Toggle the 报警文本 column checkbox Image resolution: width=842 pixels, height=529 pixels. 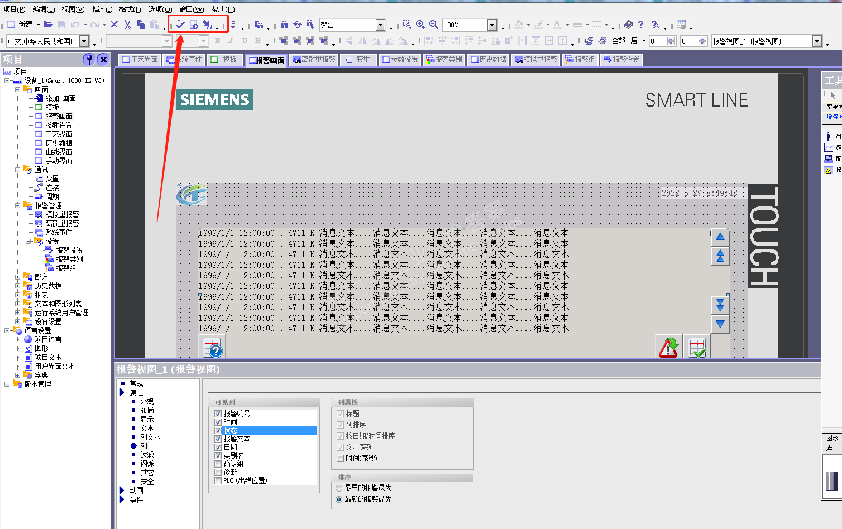pyautogui.click(x=218, y=439)
